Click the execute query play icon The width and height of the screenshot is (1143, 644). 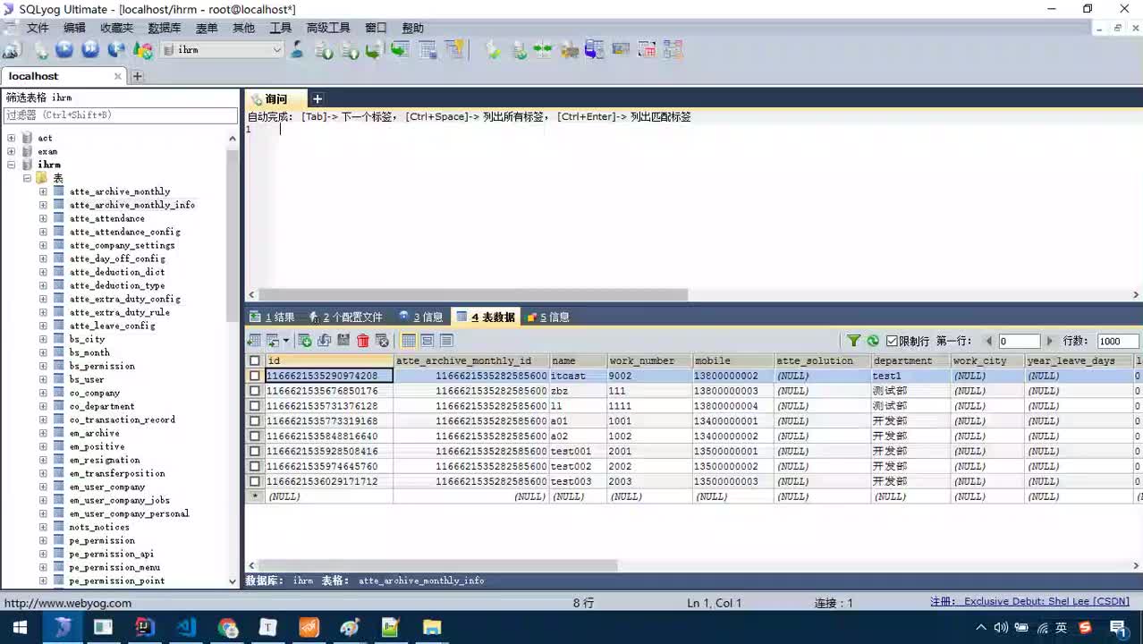click(64, 50)
